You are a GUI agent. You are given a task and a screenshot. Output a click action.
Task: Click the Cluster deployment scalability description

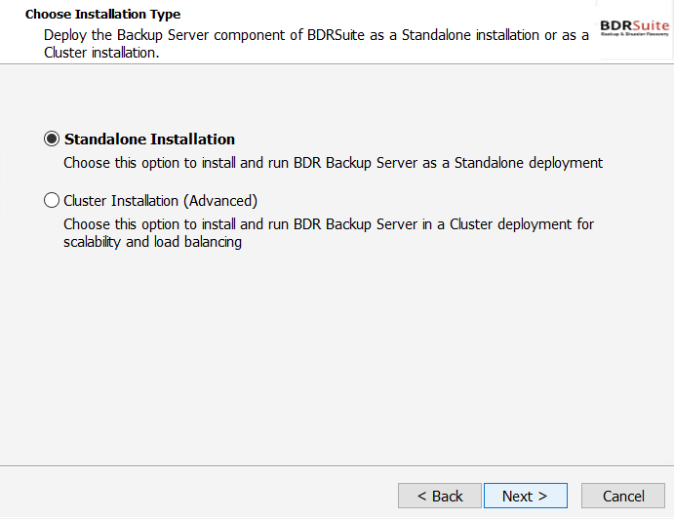[x=329, y=233]
